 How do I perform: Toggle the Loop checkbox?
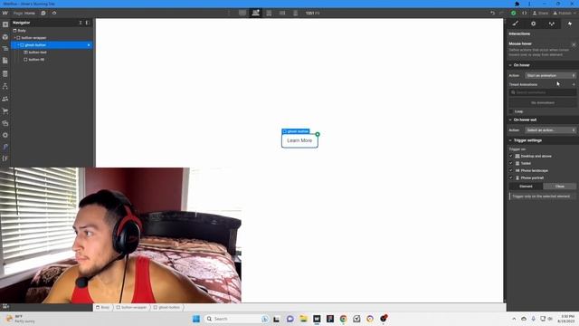pos(511,111)
